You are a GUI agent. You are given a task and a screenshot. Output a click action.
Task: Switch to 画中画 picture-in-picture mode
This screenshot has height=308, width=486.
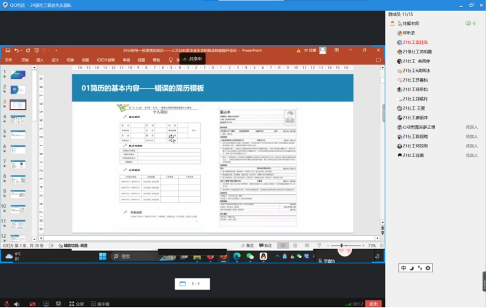coord(100,303)
